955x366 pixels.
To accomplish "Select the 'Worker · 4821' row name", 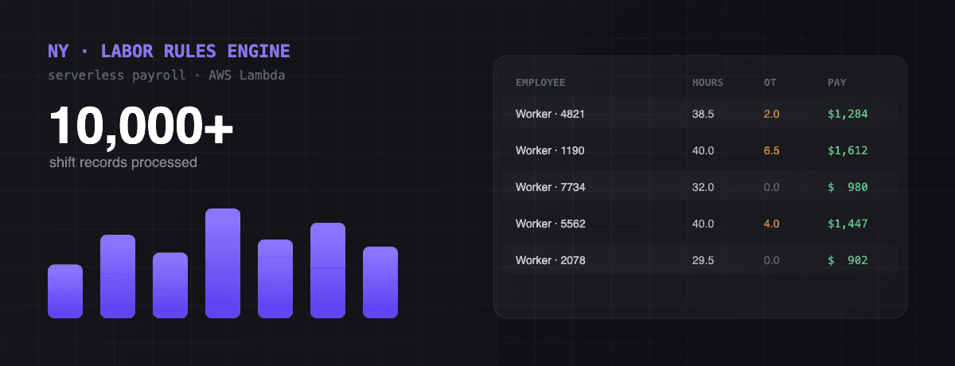I will (x=550, y=114).
